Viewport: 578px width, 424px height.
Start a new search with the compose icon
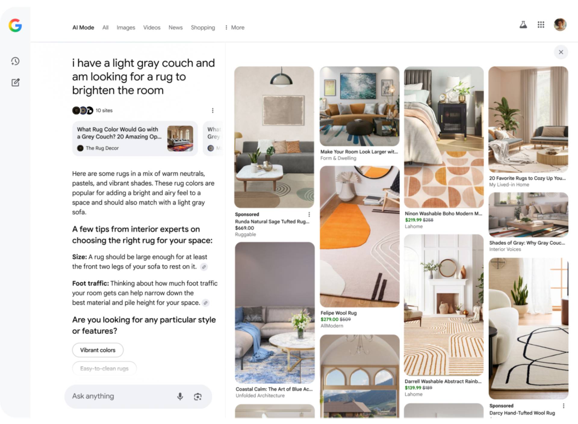(x=15, y=82)
